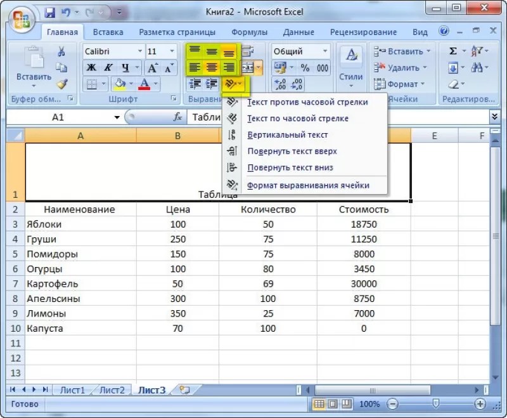
Task: Align text to middle of cell
Action: [x=212, y=51]
